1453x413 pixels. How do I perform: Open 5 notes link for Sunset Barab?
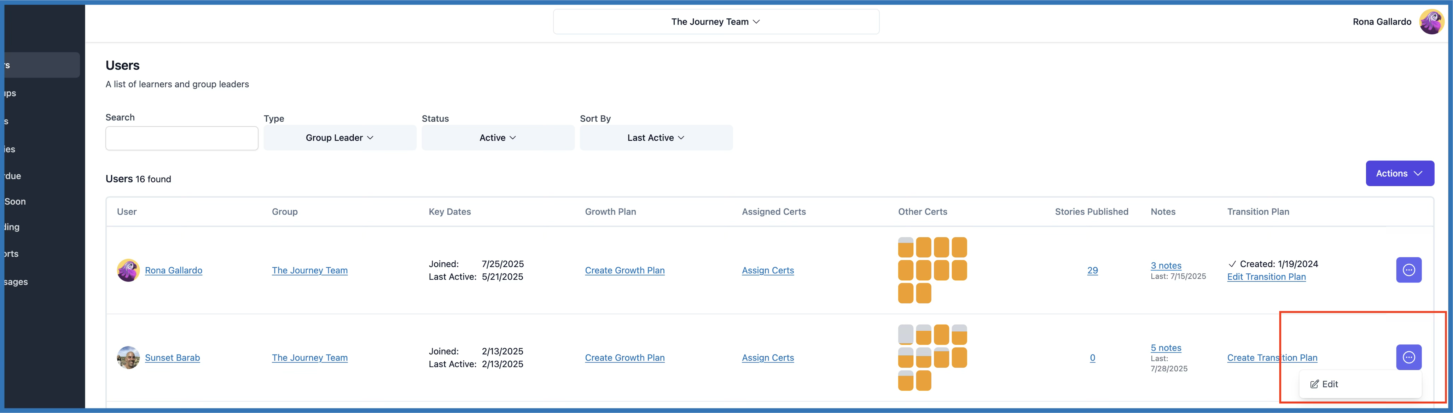[x=1165, y=348]
